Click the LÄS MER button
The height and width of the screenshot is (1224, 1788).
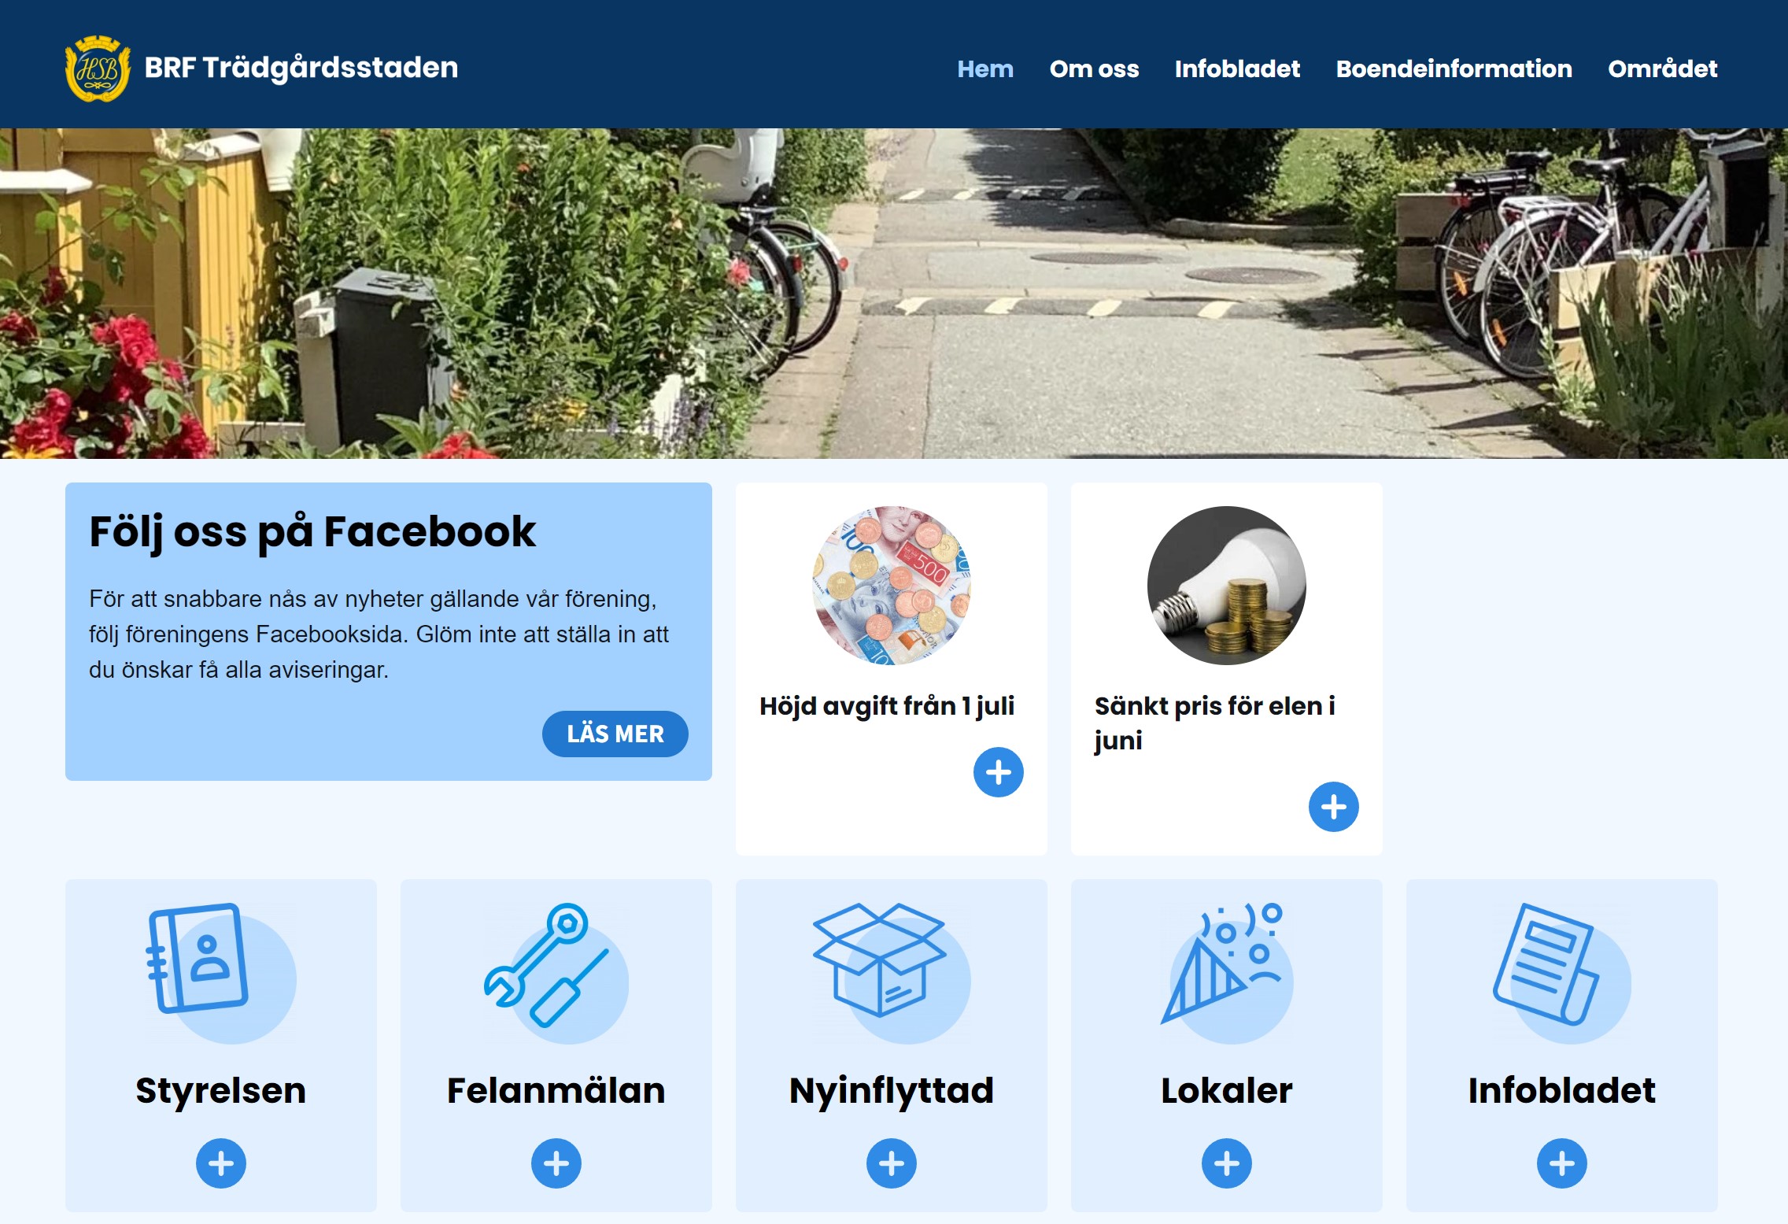[x=615, y=734]
